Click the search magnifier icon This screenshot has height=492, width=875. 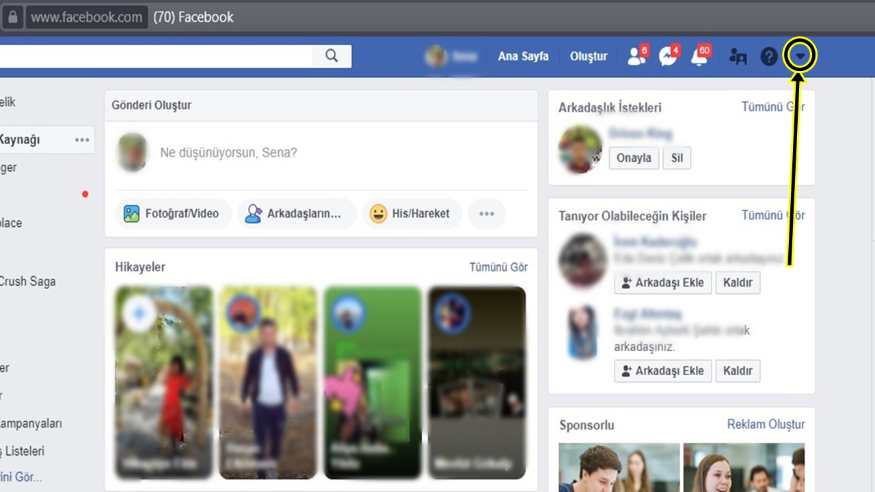pos(332,56)
